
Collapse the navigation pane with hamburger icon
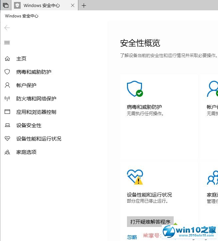(x=7, y=43)
